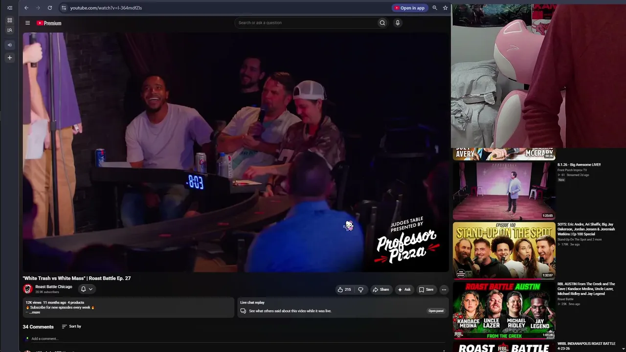The height and width of the screenshot is (352, 626).
Task: Open the Roast Battle Chicago channel avatar
Action: (28, 289)
